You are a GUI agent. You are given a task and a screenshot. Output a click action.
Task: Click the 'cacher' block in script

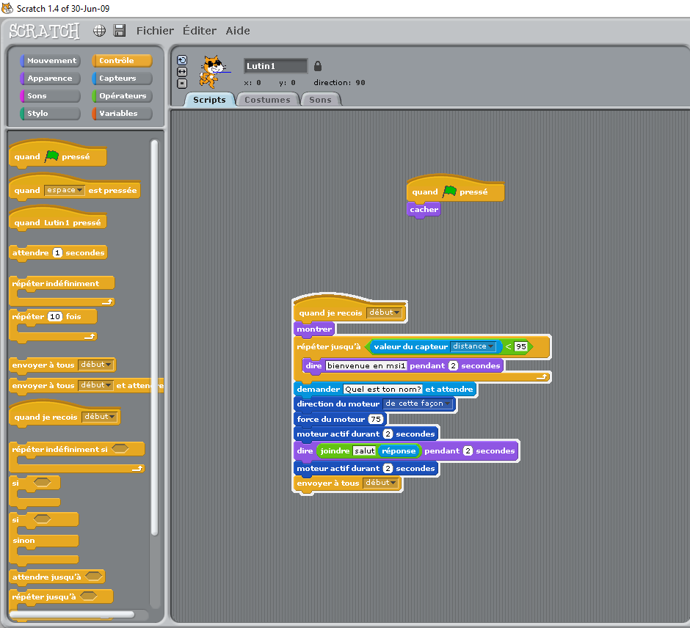pos(424,210)
